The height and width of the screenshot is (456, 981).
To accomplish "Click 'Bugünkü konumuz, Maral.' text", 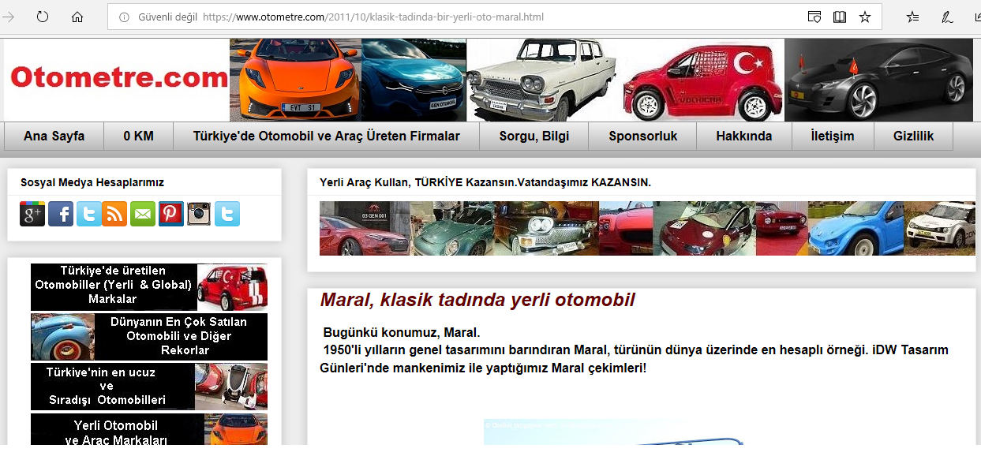I will pyautogui.click(x=402, y=332).
